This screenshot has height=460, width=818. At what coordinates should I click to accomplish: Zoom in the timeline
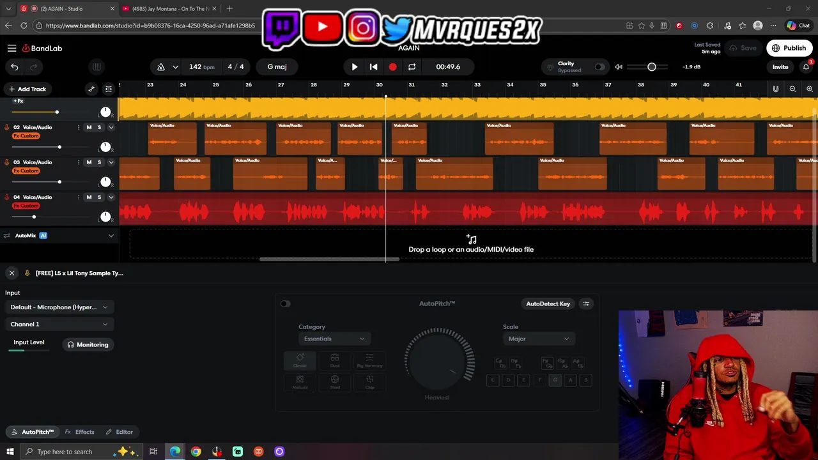pos(810,89)
